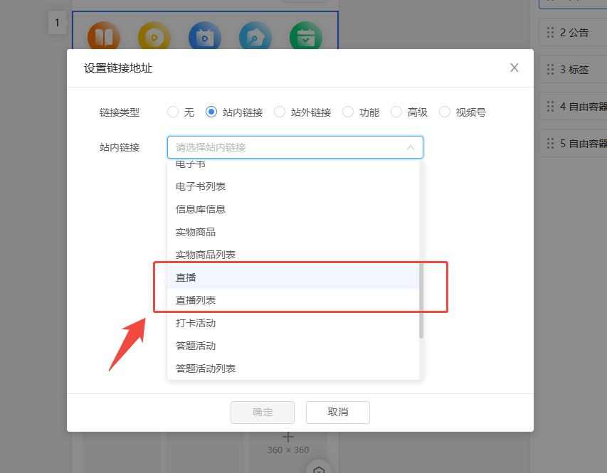
Task: Close the 设置链接地址 dialog with the X
Action: coord(514,68)
